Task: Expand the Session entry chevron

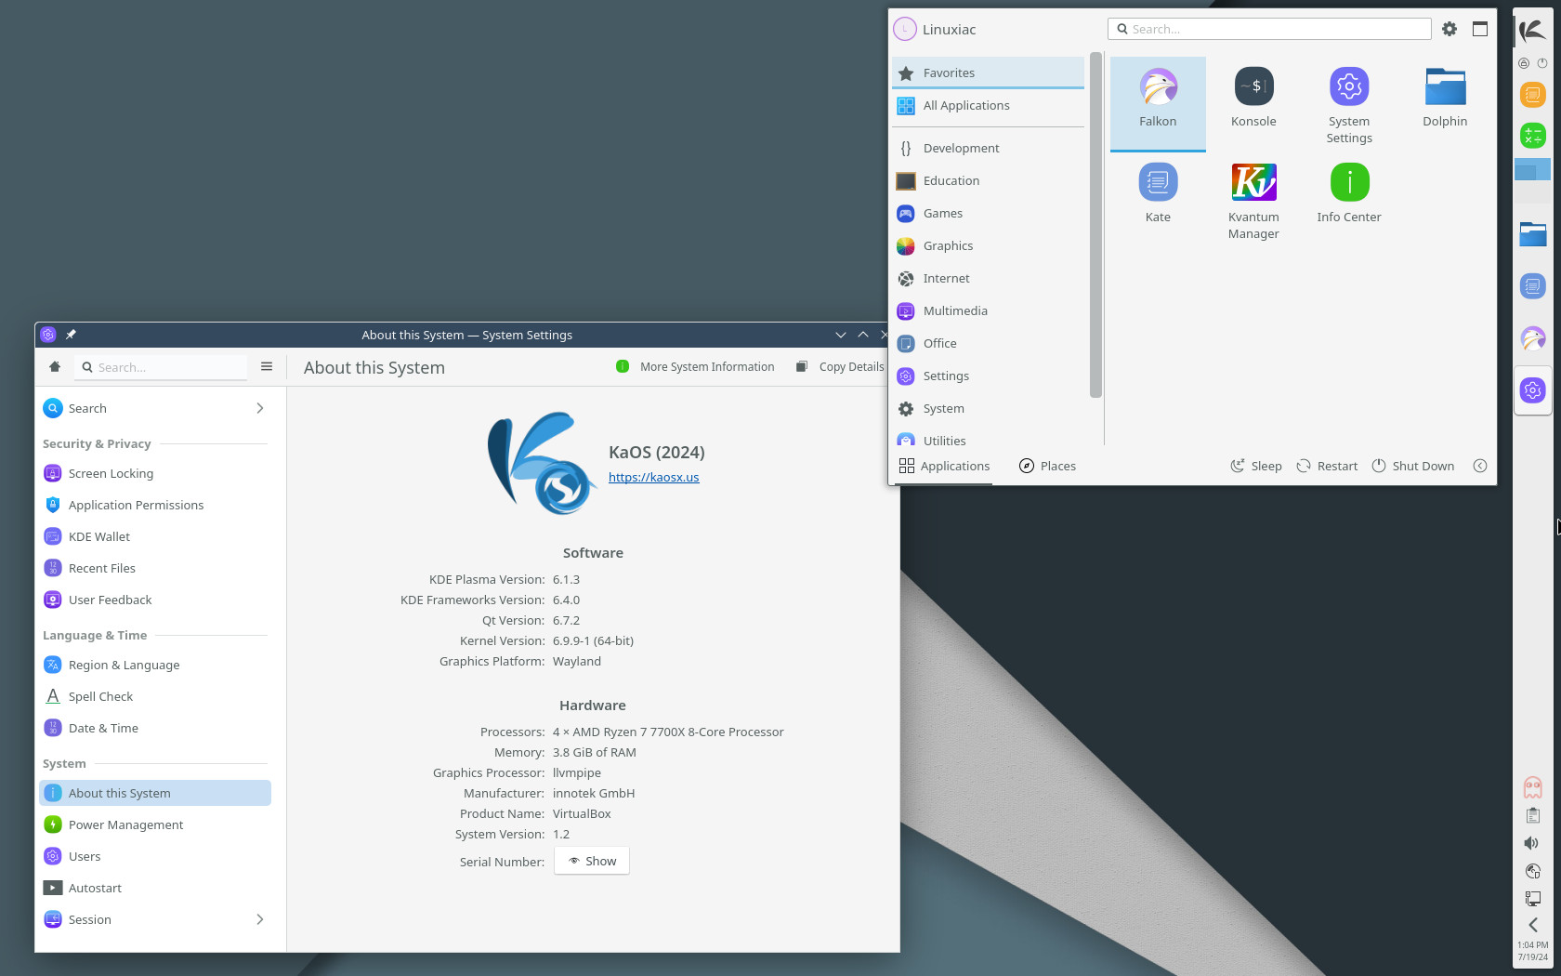Action: click(260, 919)
